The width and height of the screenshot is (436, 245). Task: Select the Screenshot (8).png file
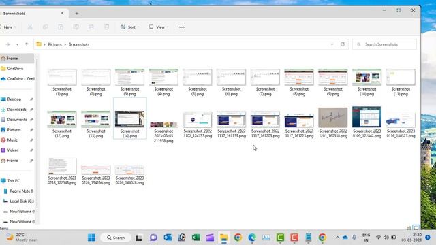point(299,82)
